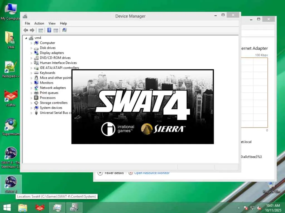
Task: Open the Help menu
Action: (63, 23)
